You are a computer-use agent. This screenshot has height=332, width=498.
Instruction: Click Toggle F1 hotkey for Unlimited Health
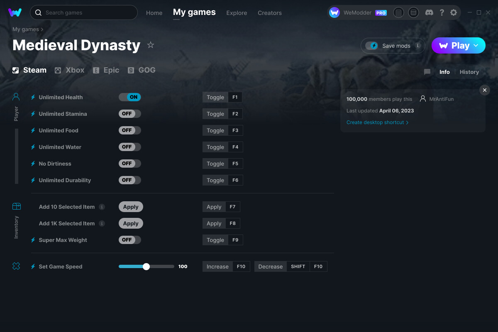click(222, 97)
